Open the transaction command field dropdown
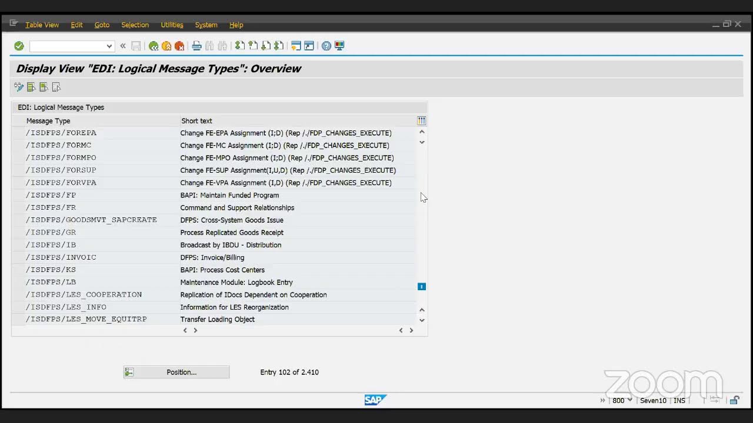 coord(109,46)
